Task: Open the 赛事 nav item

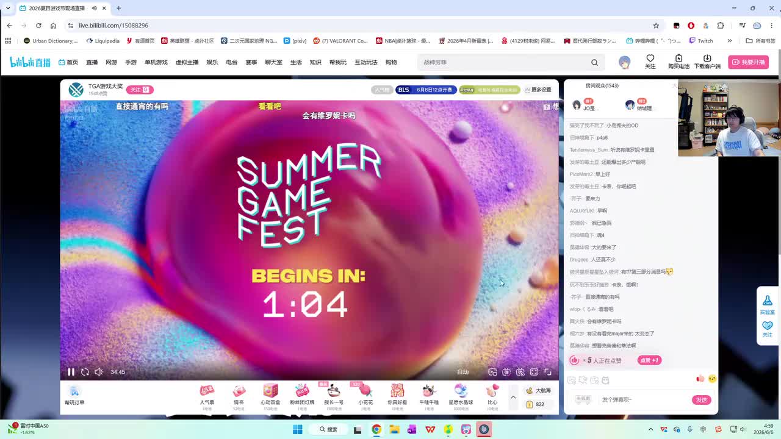Action: click(251, 62)
